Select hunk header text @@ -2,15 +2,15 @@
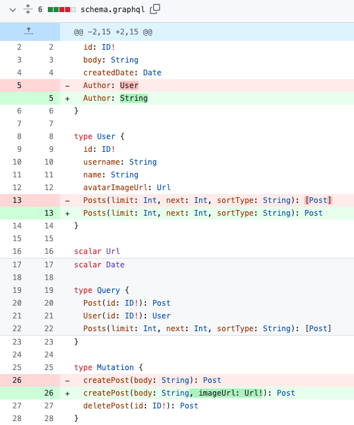The height and width of the screenshot is (425, 354). point(113,32)
